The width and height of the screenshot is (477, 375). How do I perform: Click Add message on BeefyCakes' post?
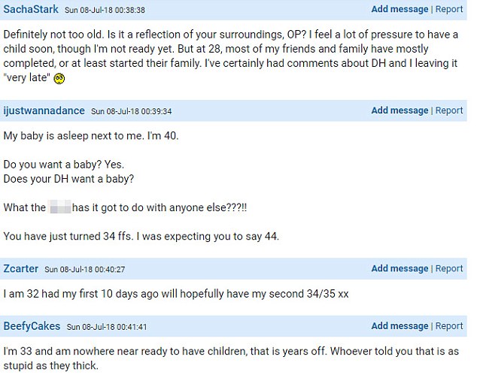[x=400, y=325]
